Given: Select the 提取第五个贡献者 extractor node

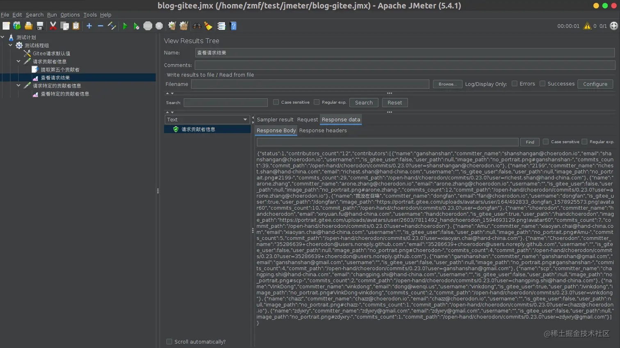Looking at the screenshot, I should pyautogui.click(x=60, y=70).
